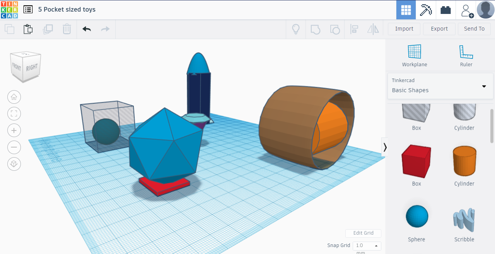Delete the selected shape
The image size is (495, 254).
coord(67,29)
